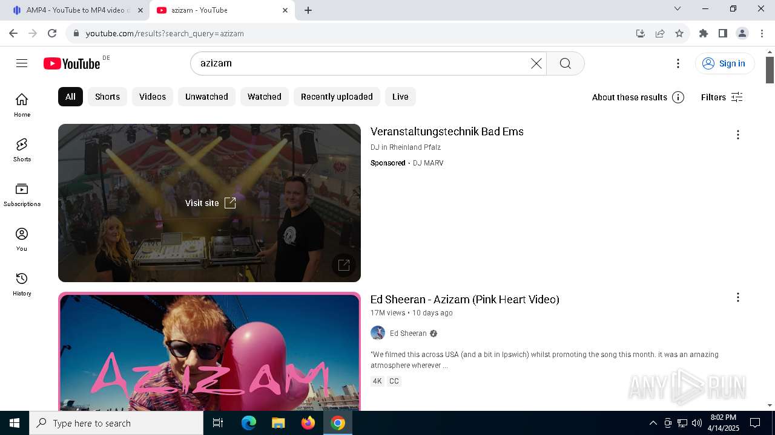Select the All filter chip

(x=70, y=97)
